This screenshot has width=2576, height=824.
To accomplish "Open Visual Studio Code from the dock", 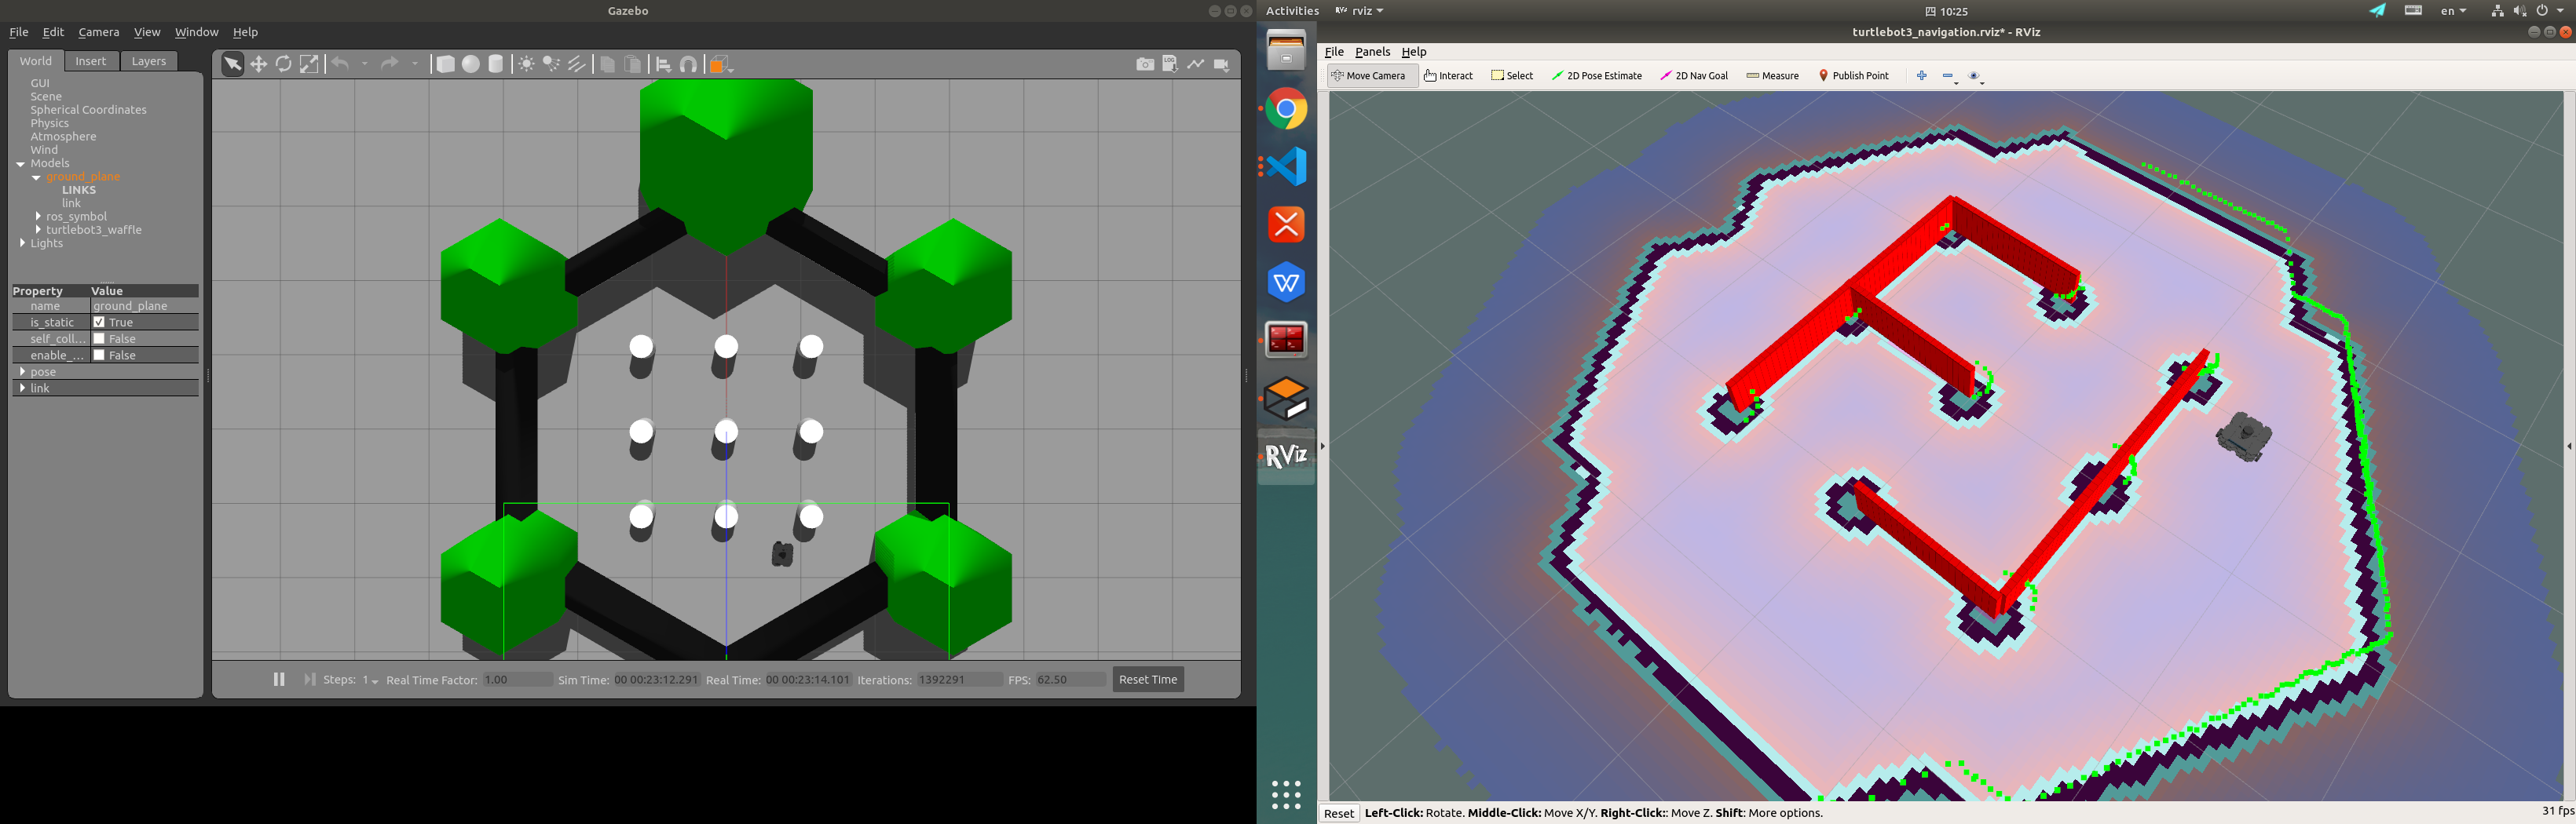I will [x=1286, y=167].
